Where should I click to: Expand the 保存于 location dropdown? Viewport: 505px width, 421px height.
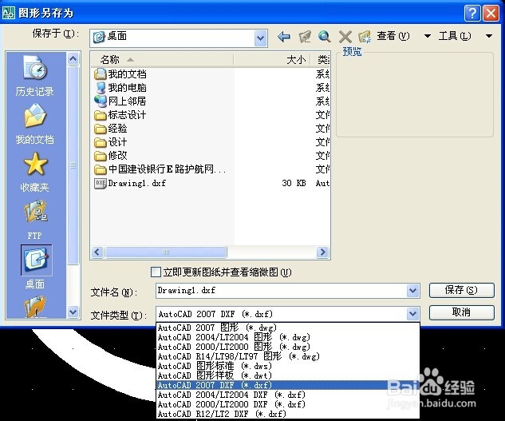[x=260, y=38]
